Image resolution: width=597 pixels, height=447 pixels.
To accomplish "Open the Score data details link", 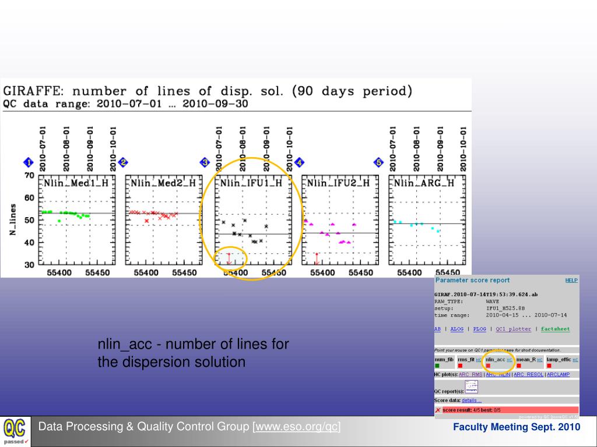I will coord(472,400).
